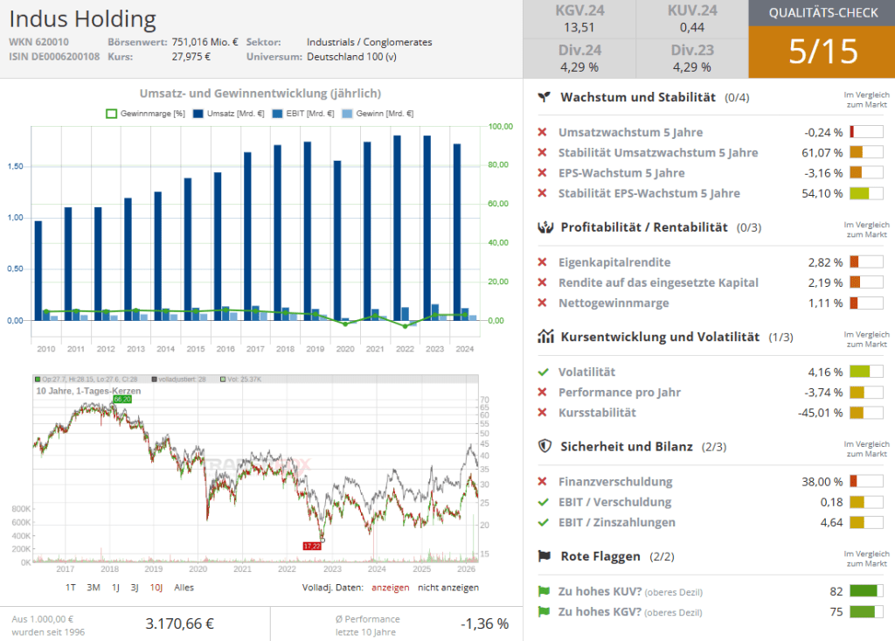
Task: Click the red X next to Finanzverschuldung
Action: (543, 481)
